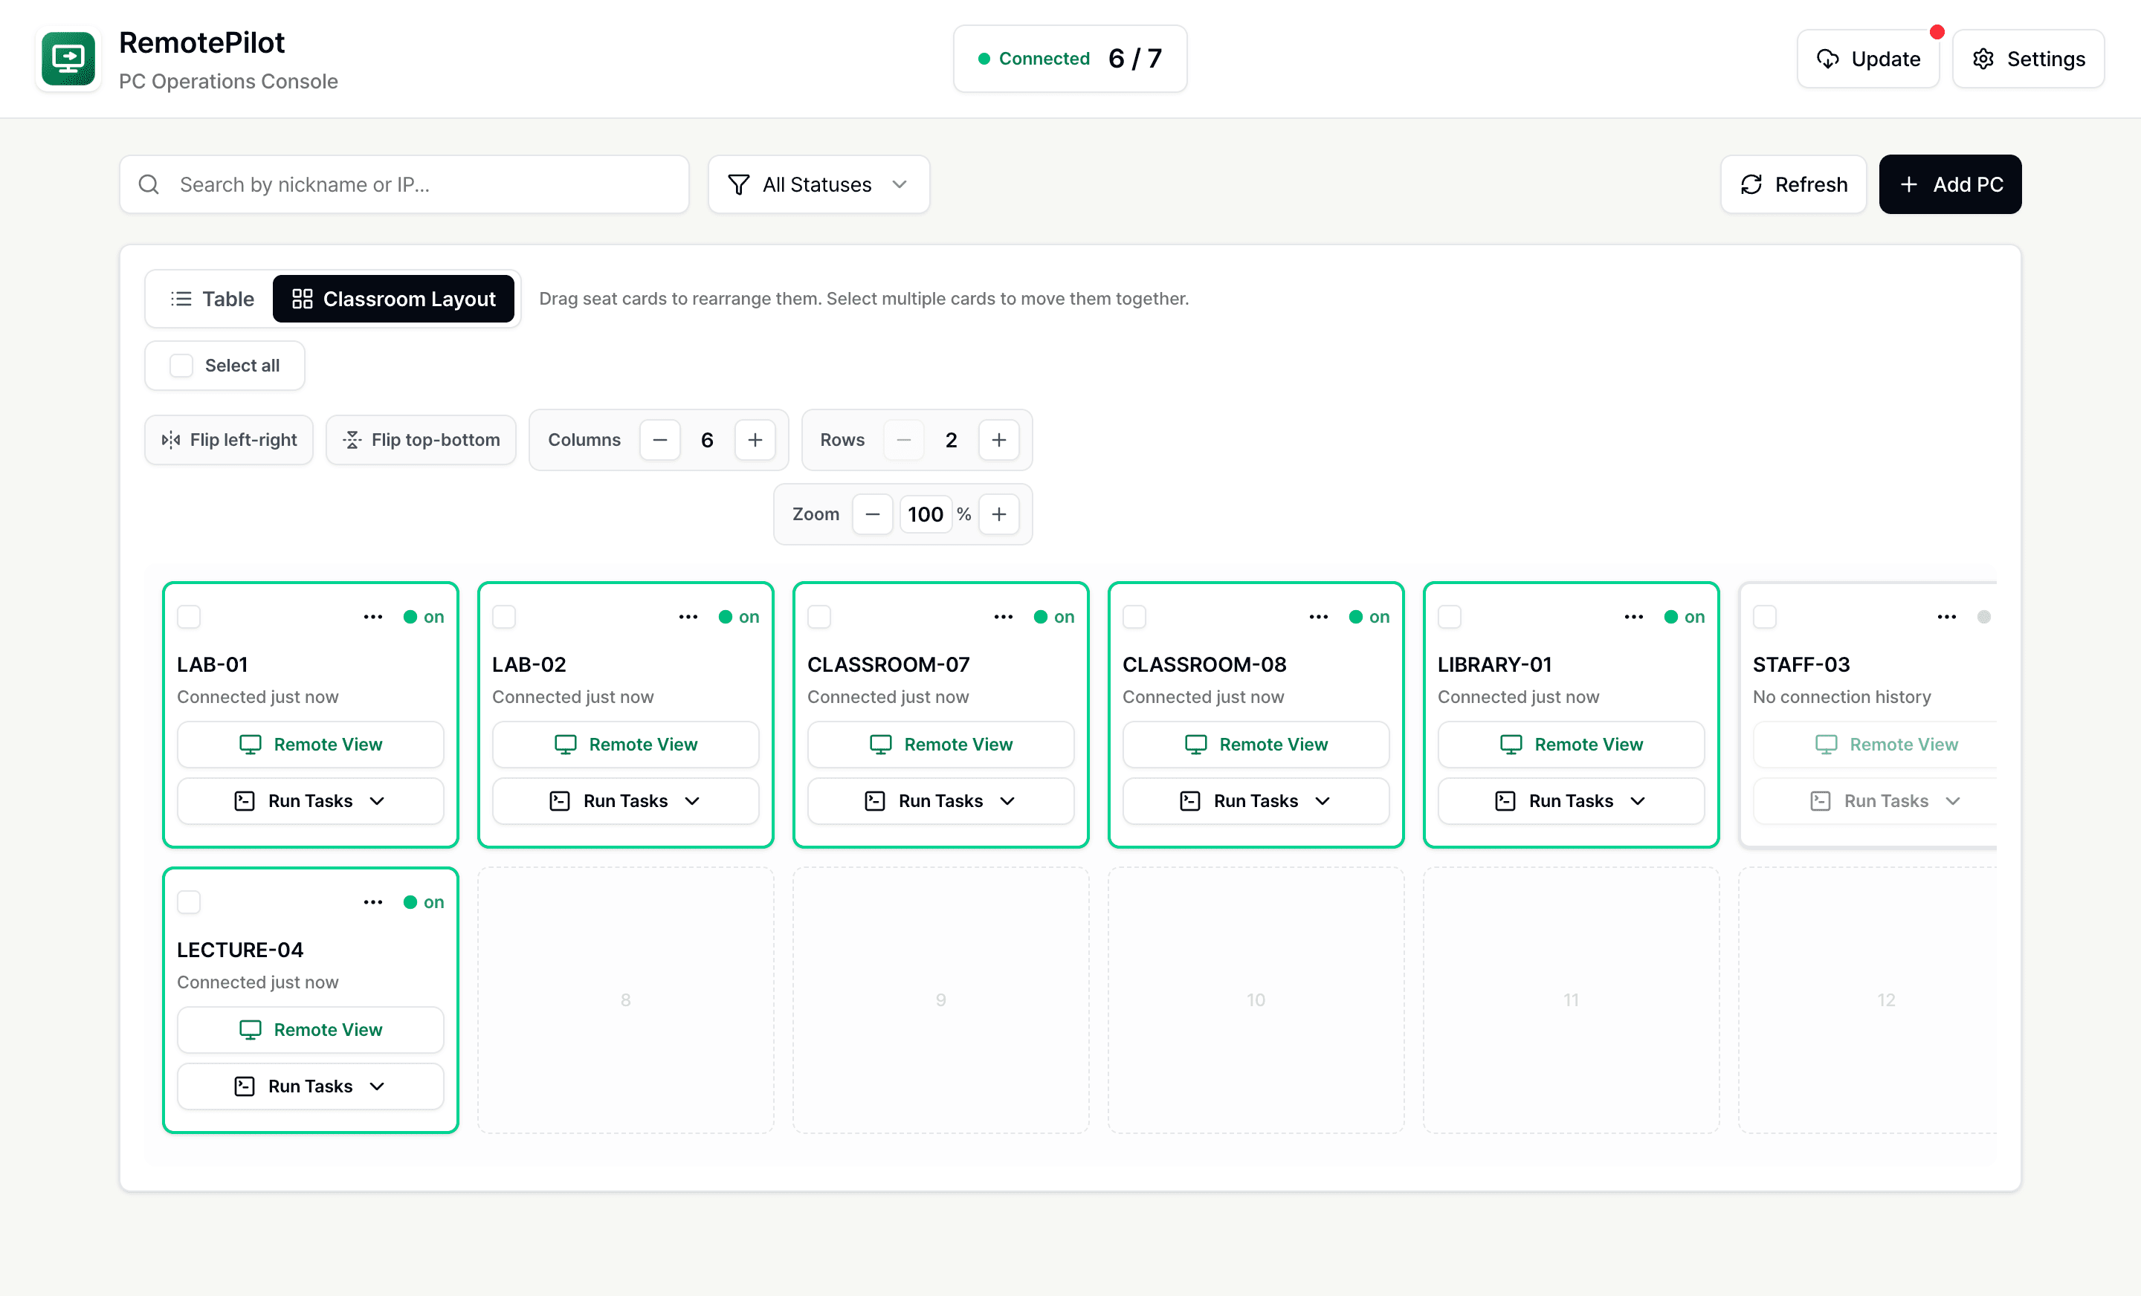Expand Run Tasks on LECTURE-04
Screen dimensions: 2141x1296
pos(310,1086)
